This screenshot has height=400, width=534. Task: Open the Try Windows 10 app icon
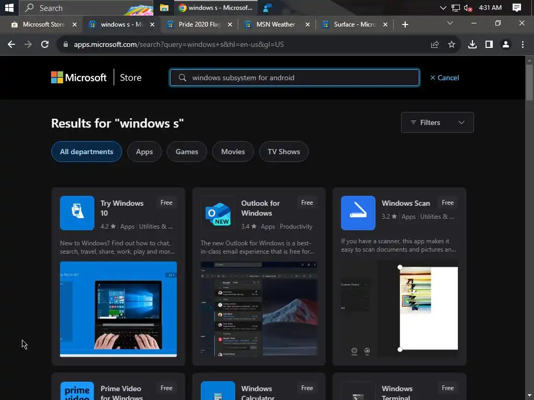click(77, 213)
